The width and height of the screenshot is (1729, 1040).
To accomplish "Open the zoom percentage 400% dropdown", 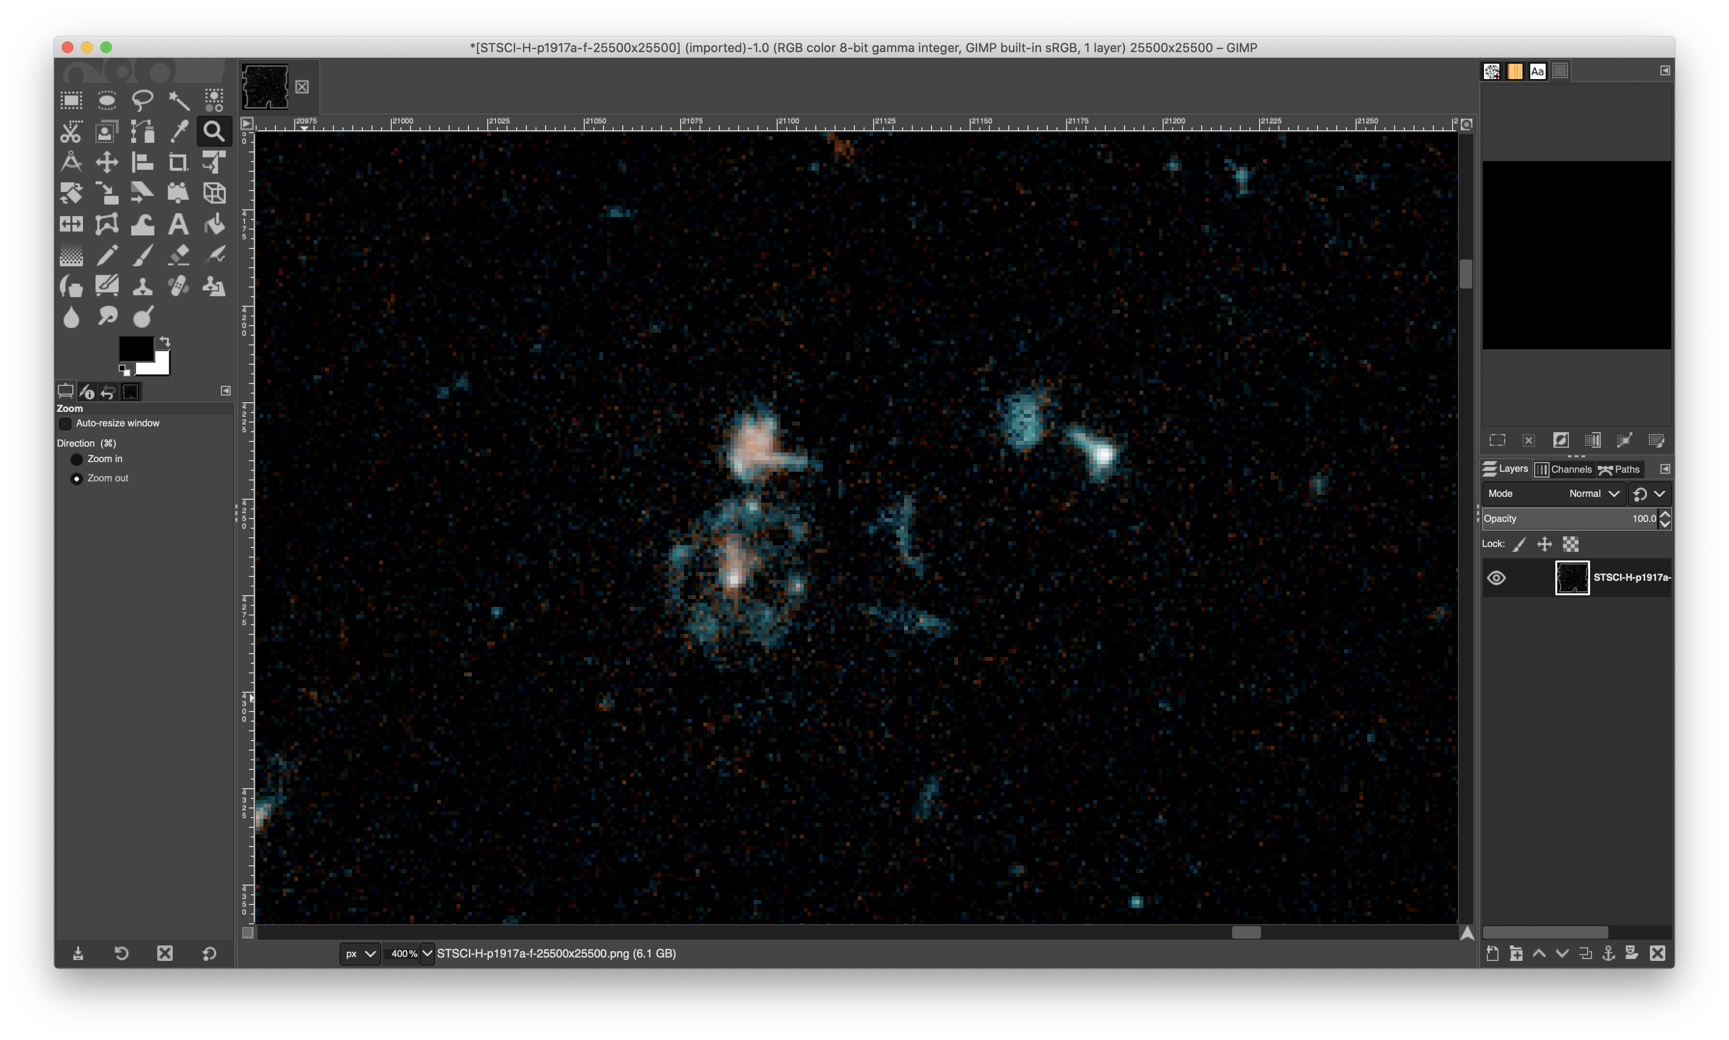I will tap(427, 953).
